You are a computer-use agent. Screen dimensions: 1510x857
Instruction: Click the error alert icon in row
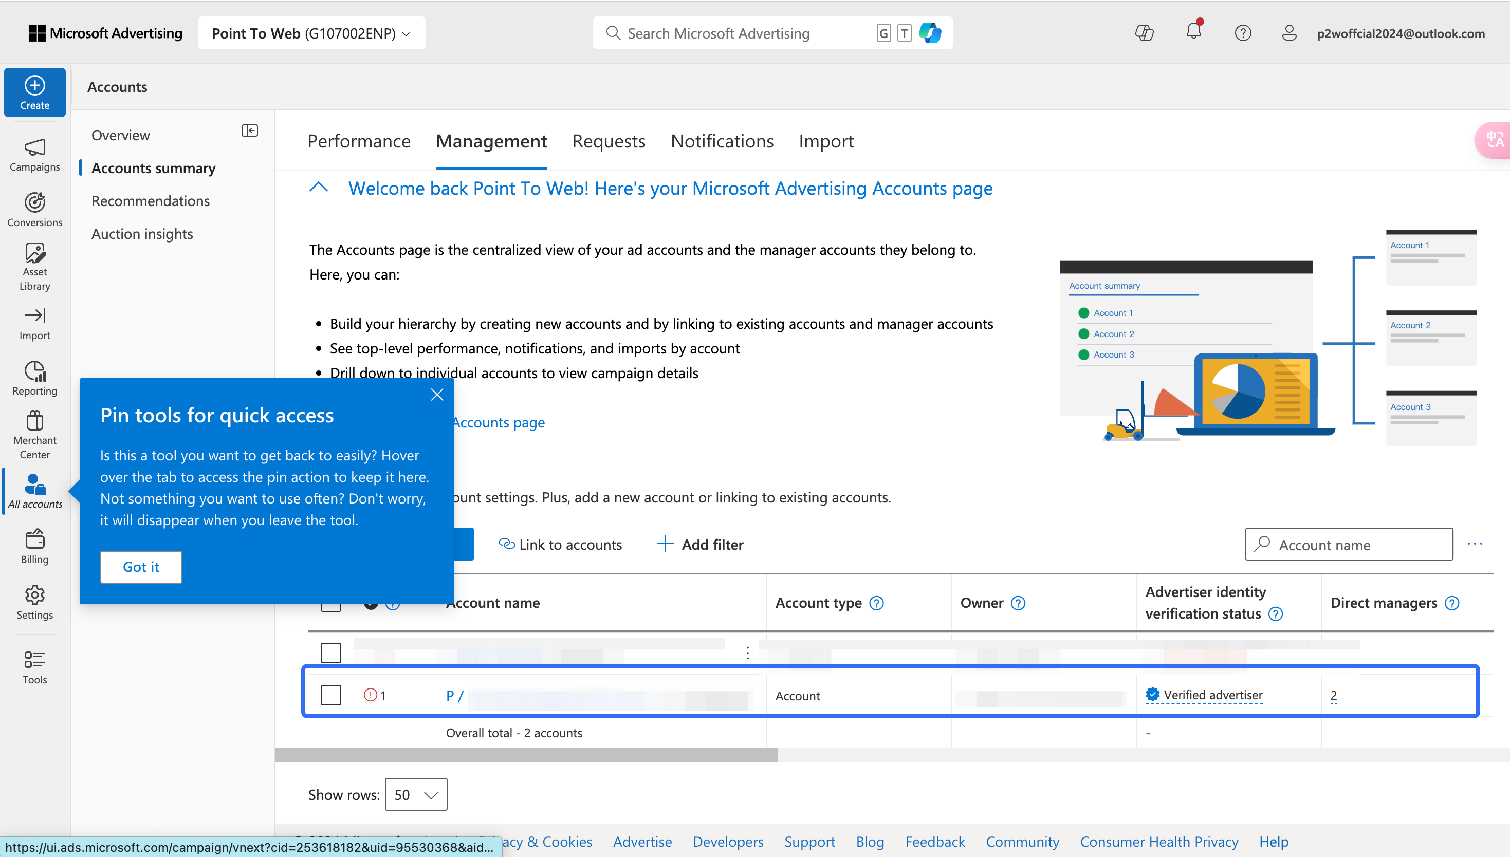pyautogui.click(x=370, y=695)
